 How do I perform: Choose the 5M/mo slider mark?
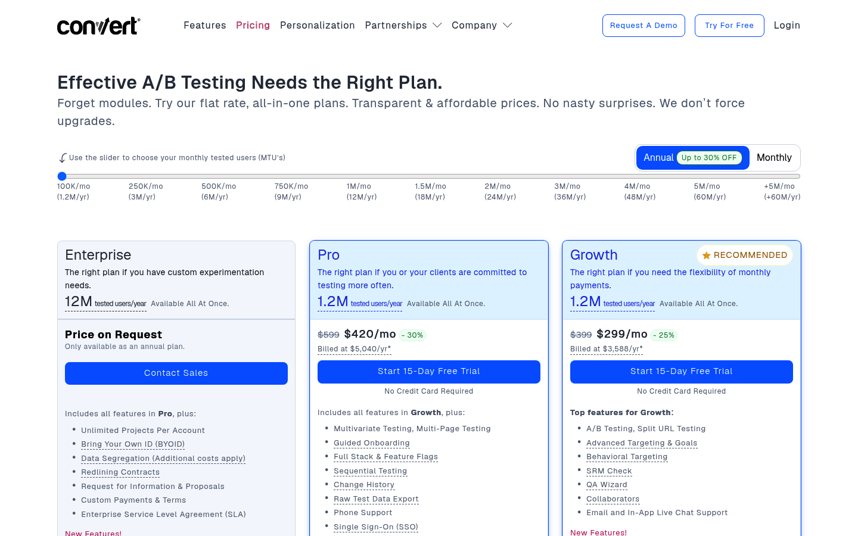[x=710, y=192]
